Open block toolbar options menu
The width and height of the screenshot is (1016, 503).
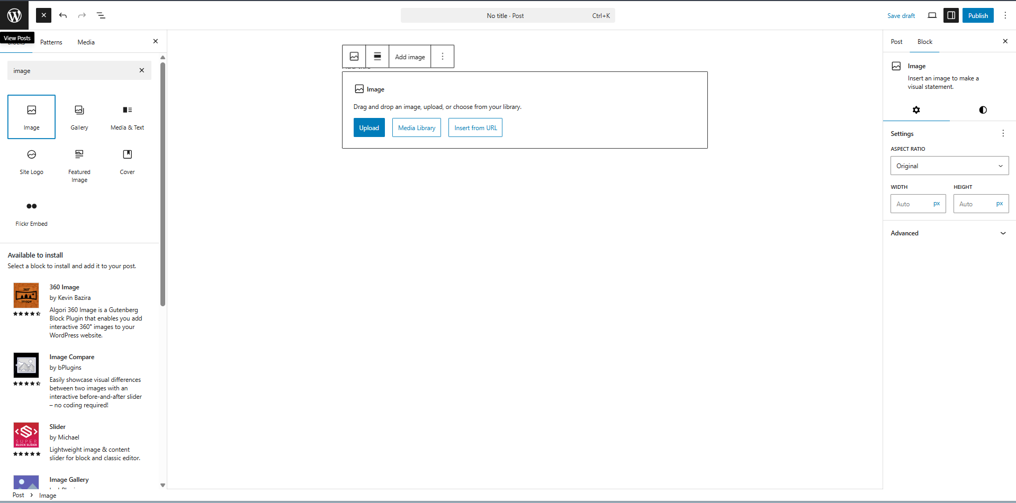(443, 57)
